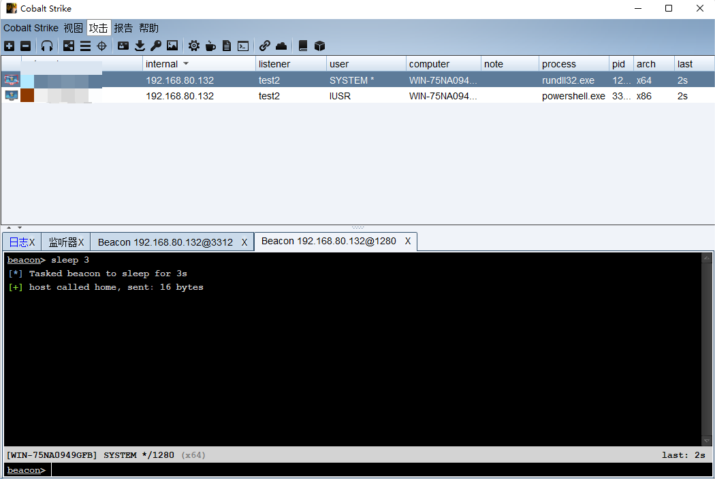Click 'Tasked beacon to sleep for 3s' line
715x479 pixels.
click(108, 274)
